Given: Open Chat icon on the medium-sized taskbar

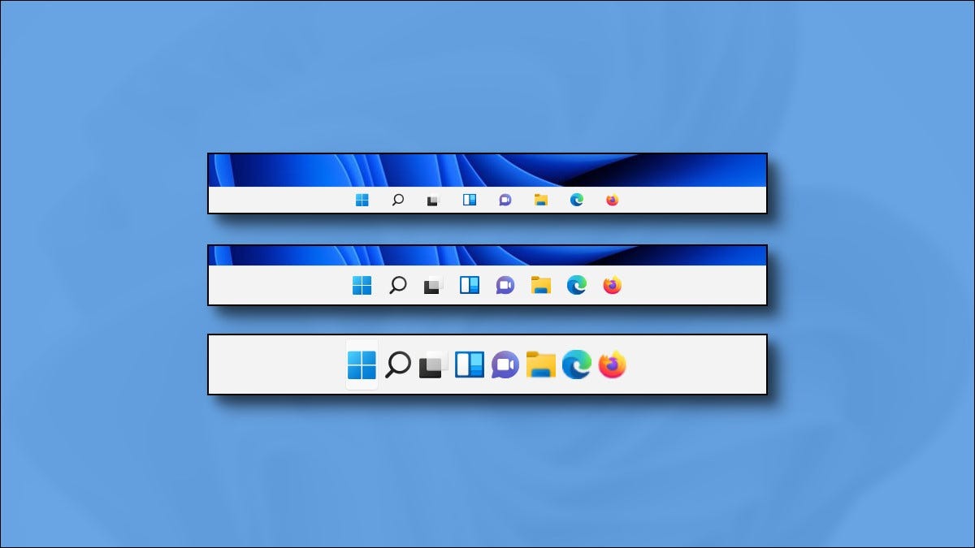Looking at the screenshot, I should click(505, 285).
